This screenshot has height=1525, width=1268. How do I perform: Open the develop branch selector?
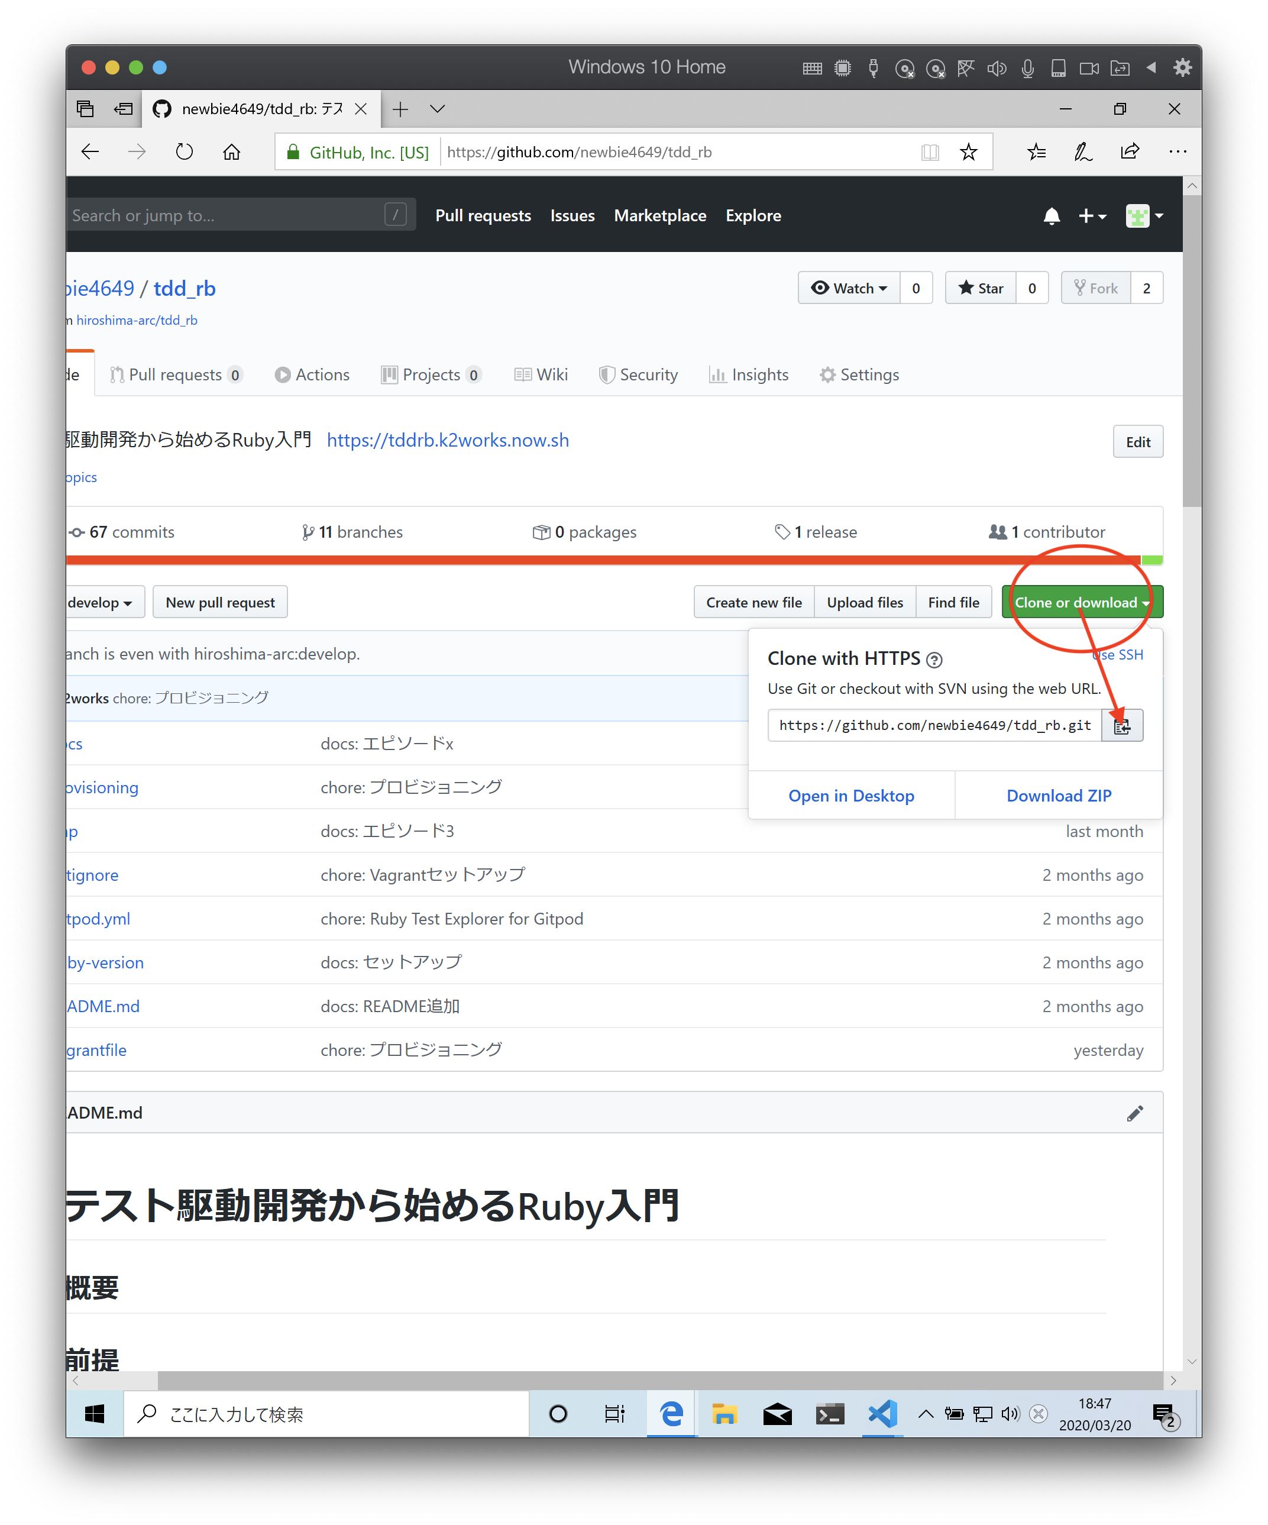(102, 603)
